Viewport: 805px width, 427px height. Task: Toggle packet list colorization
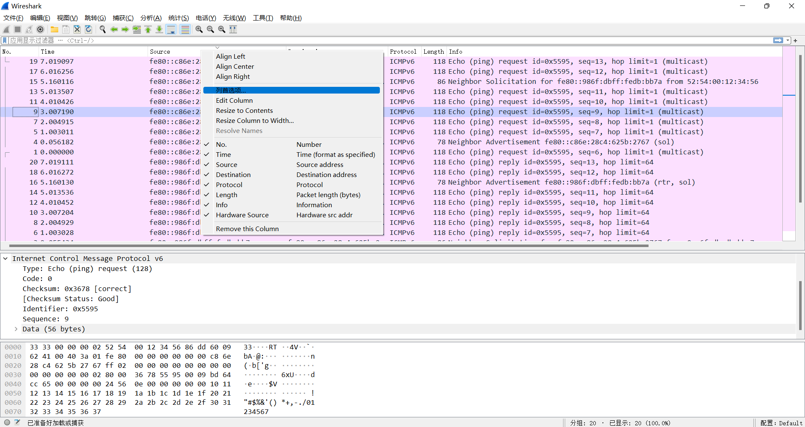point(185,29)
